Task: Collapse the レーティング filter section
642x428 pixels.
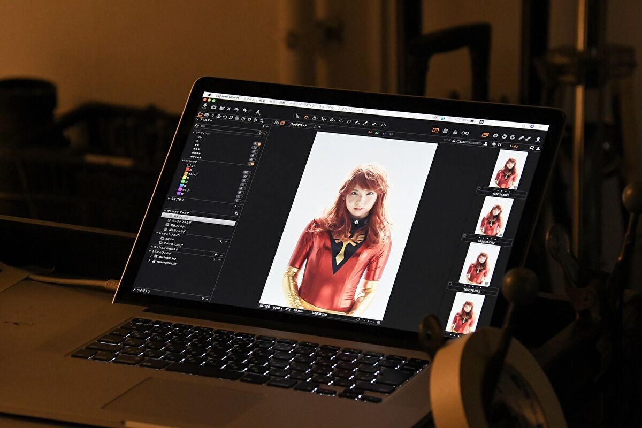Action: (x=194, y=132)
